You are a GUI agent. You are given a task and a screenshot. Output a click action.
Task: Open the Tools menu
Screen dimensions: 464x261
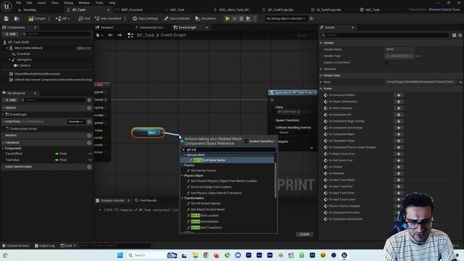[x=99, y=3]
